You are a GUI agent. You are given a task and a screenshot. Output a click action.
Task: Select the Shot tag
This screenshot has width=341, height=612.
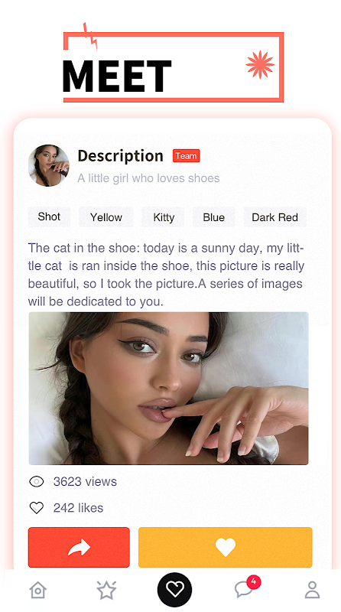coord(49,216)
